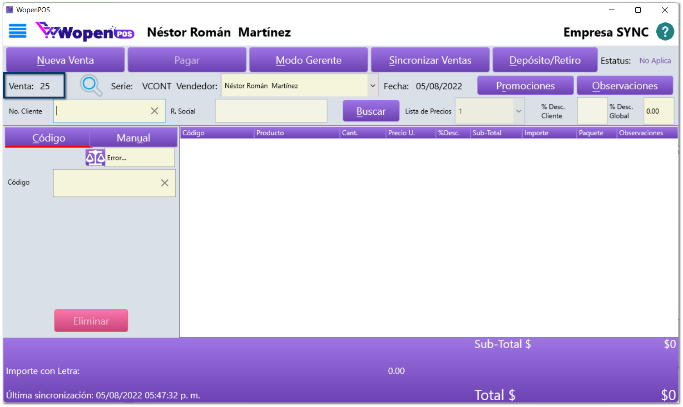The height and width of the screenshot is (407, 683).
Task: Open help via the question mark icon
Action: click(x=665, y=32)
